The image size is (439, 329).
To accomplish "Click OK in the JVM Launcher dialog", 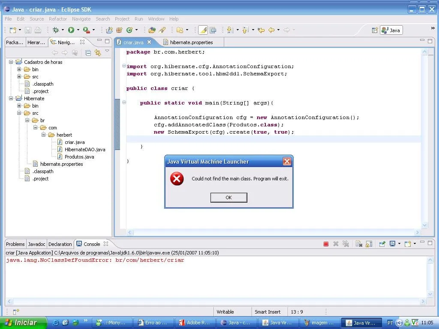I will 229,197.
